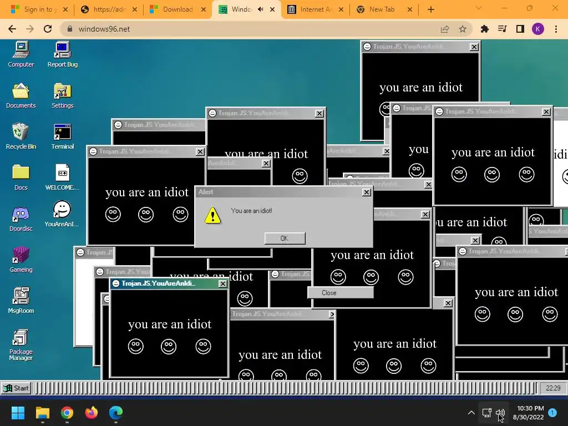Open the Windows 96 Start menu
The image size is (568, 426).
click(16, 388)
